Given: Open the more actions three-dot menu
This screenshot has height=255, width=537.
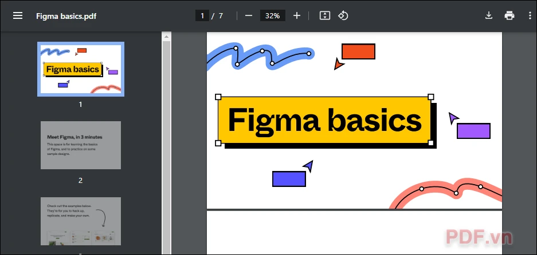Looking at the screenshot, I should click(x=530, y=16).
